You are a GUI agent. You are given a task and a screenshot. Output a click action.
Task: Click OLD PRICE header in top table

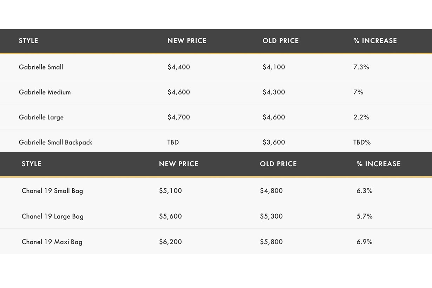[281, 41]
